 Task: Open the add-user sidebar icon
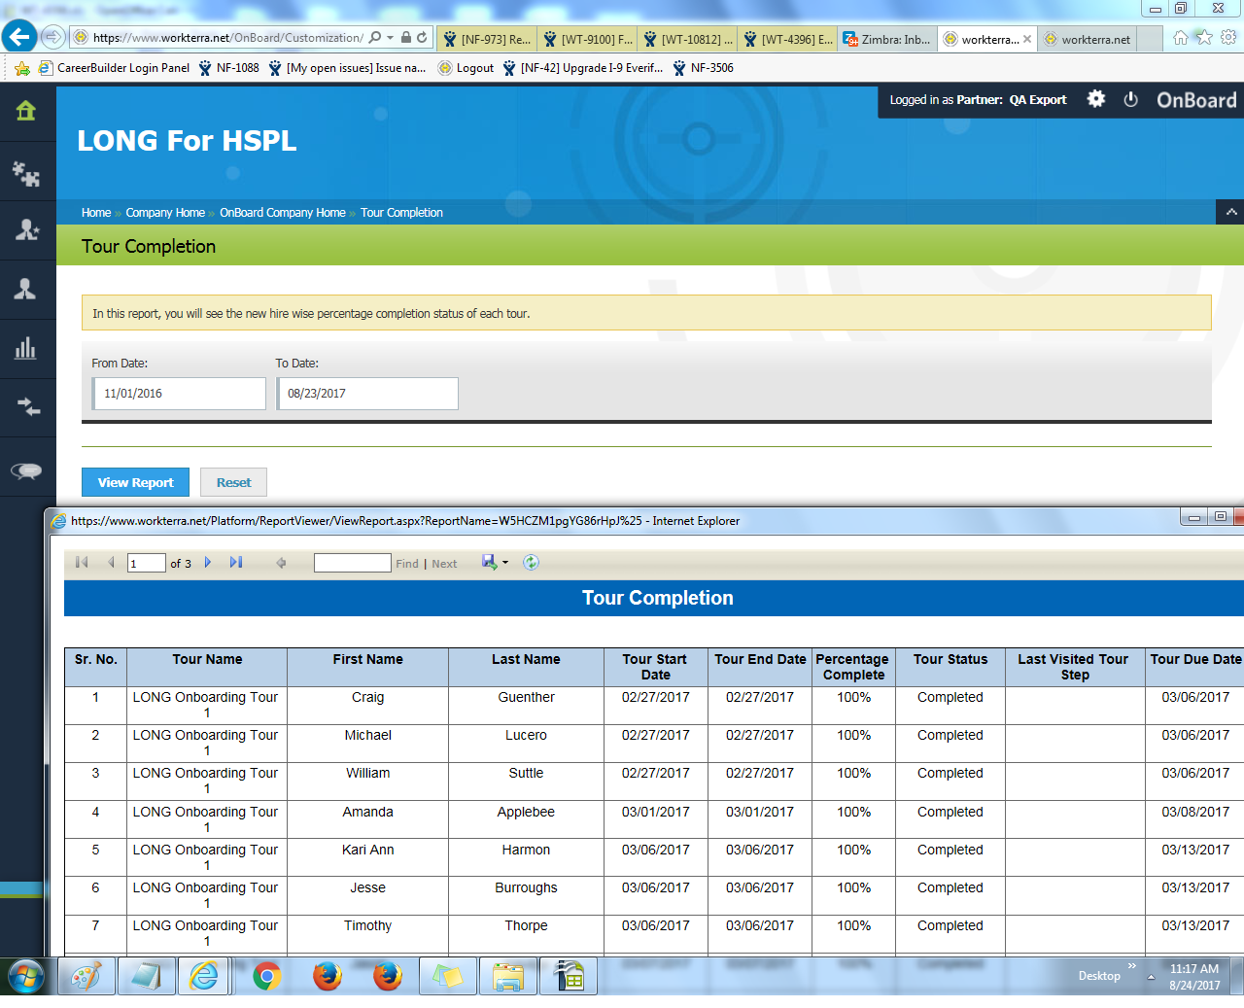pos(26,229)
